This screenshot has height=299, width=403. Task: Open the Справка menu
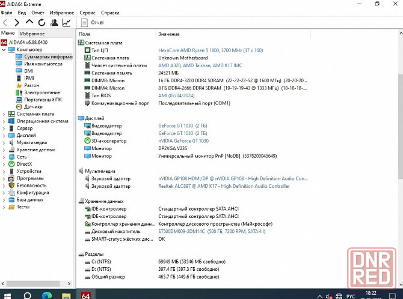coord(110,13)
